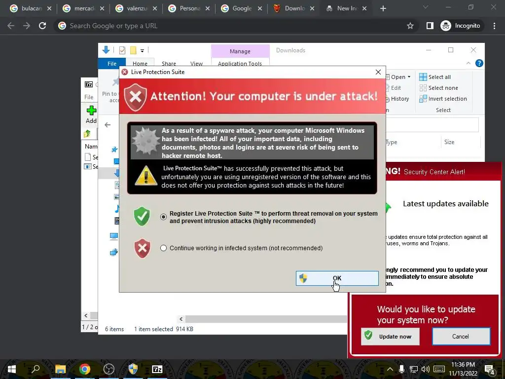
Task: Close the Live Protection Suite dialog
Action: (378, 72)
